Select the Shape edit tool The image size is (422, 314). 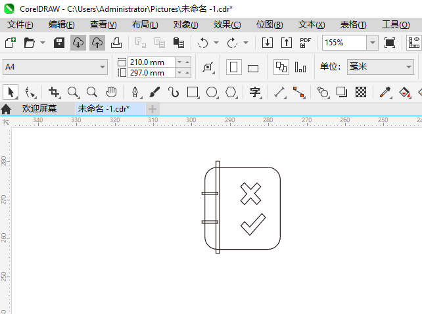click(x=30, y=92)
